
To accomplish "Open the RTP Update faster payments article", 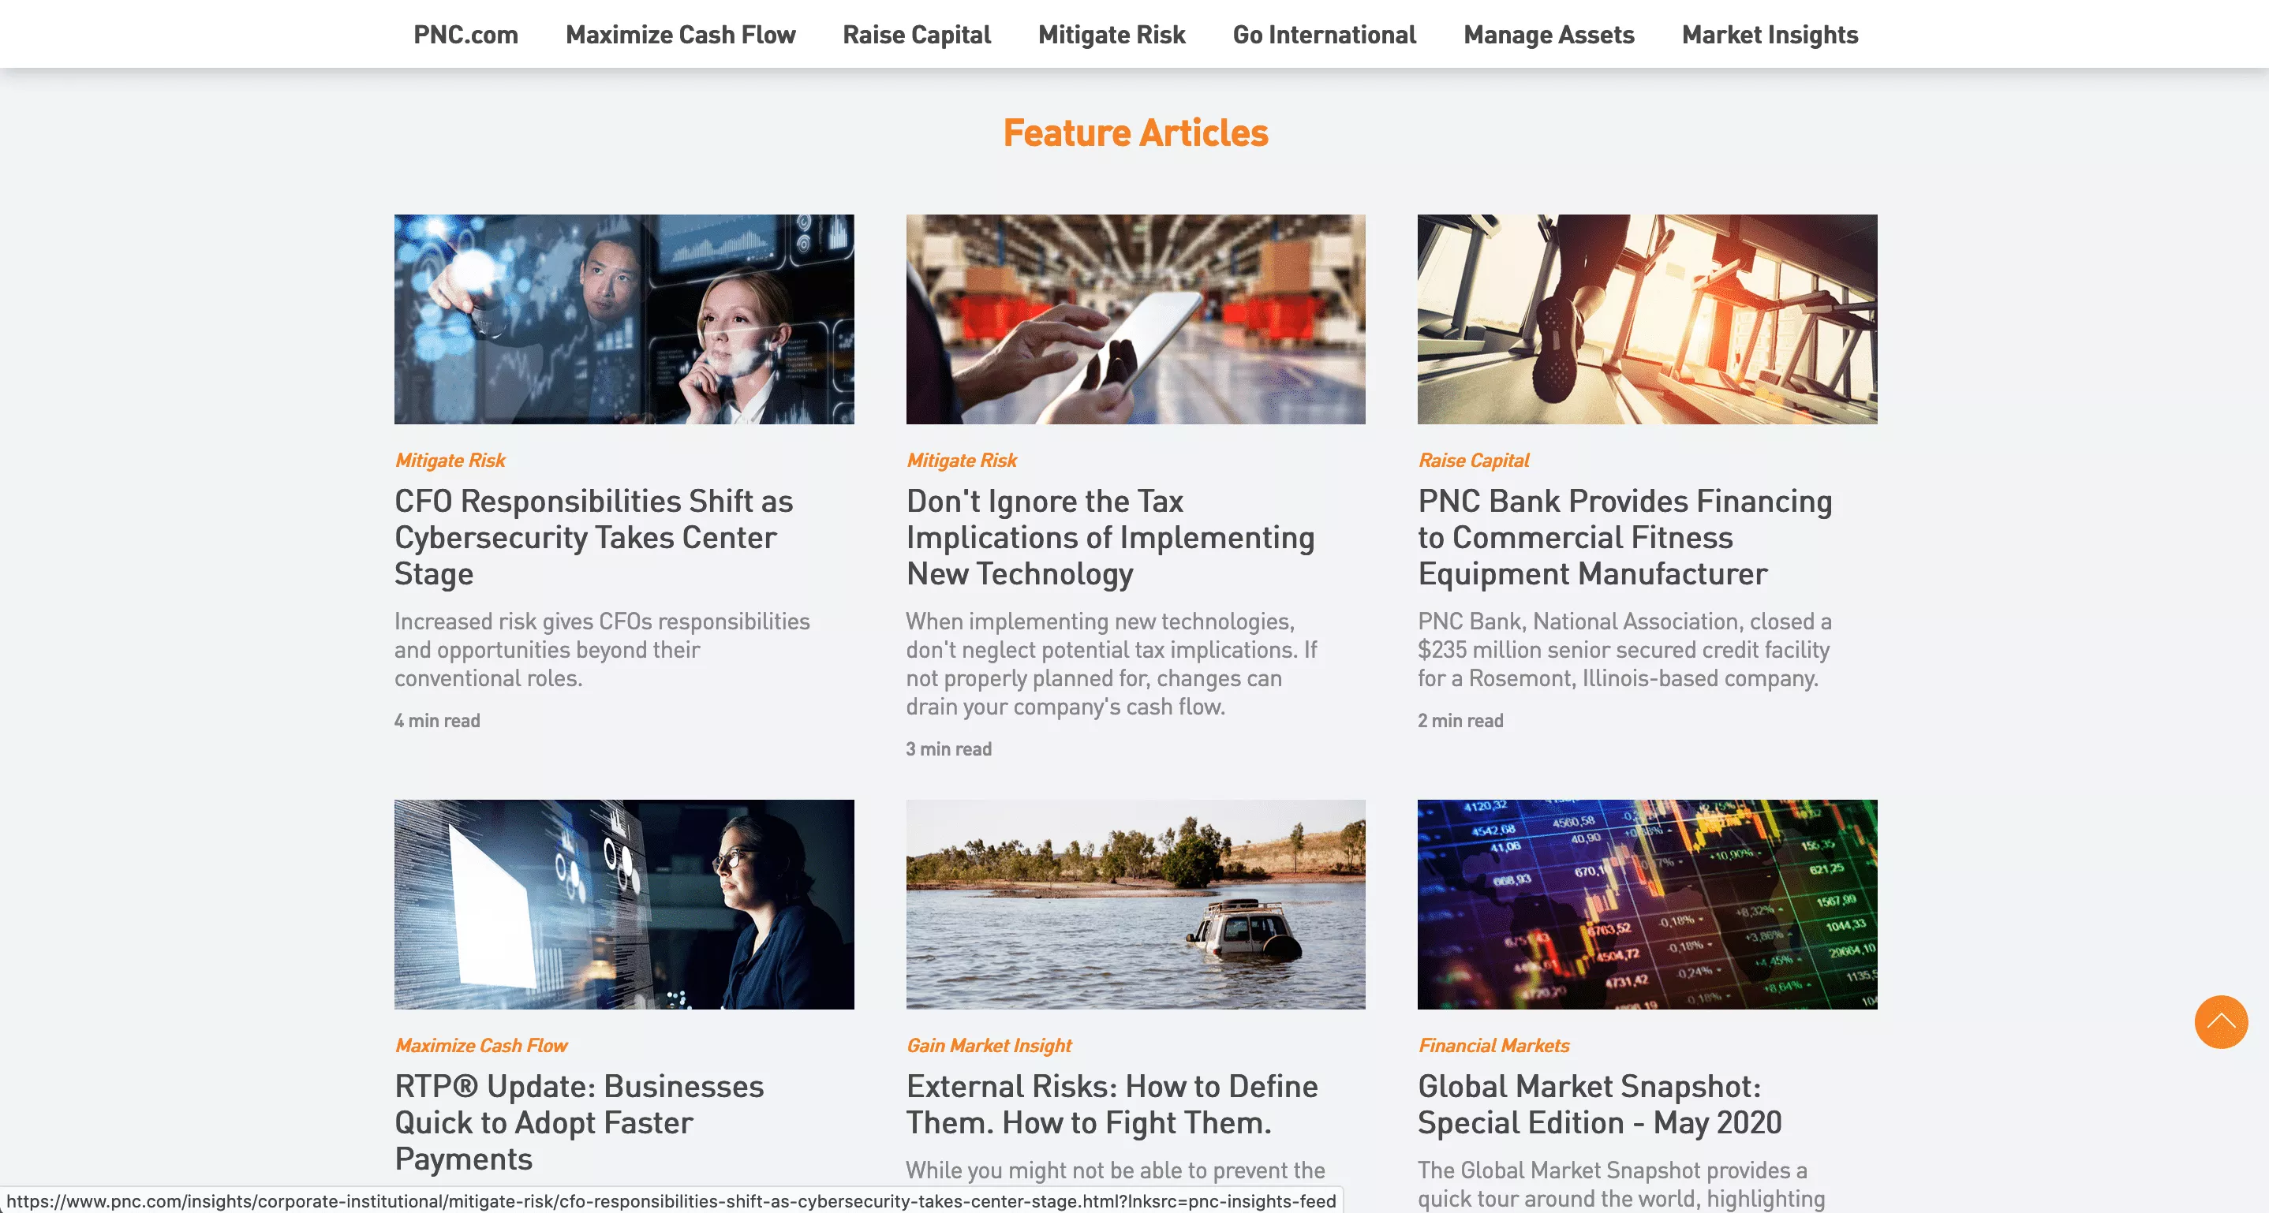I will pyautogui.click(x=579, y=1122).
